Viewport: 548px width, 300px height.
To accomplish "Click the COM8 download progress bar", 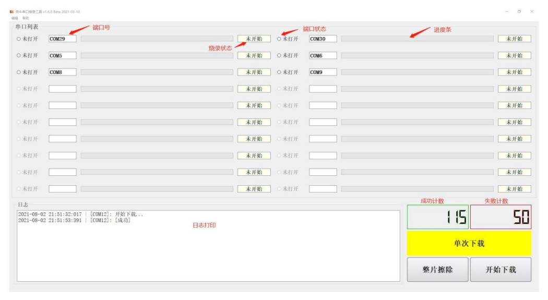I will [157, 72].
